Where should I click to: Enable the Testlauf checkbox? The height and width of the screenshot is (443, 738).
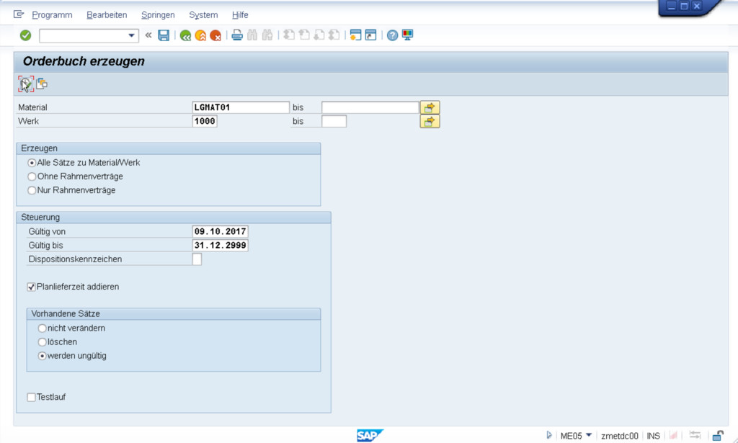[31, 398]
